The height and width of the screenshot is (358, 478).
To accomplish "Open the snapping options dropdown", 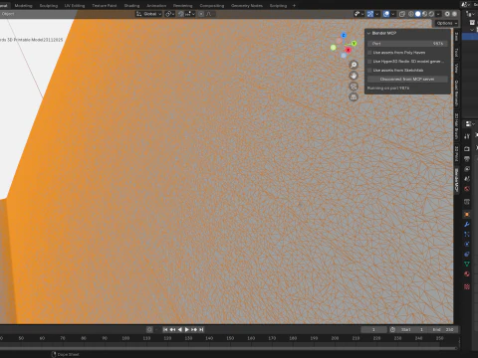I will point(190,14).
